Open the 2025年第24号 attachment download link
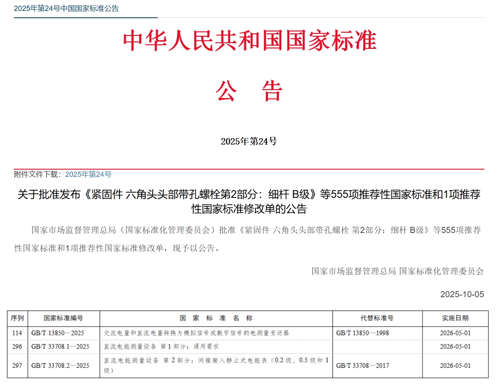Screen dimensions: 498x386 (x=88, y=174)
